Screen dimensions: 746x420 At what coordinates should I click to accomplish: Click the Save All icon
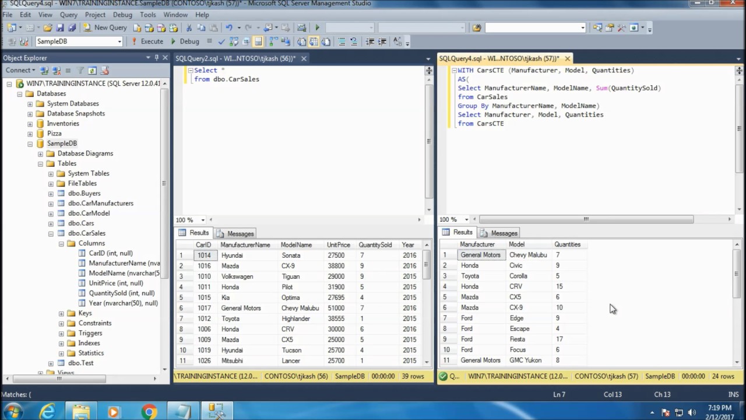pyautogui.click(x=72, y=27)
